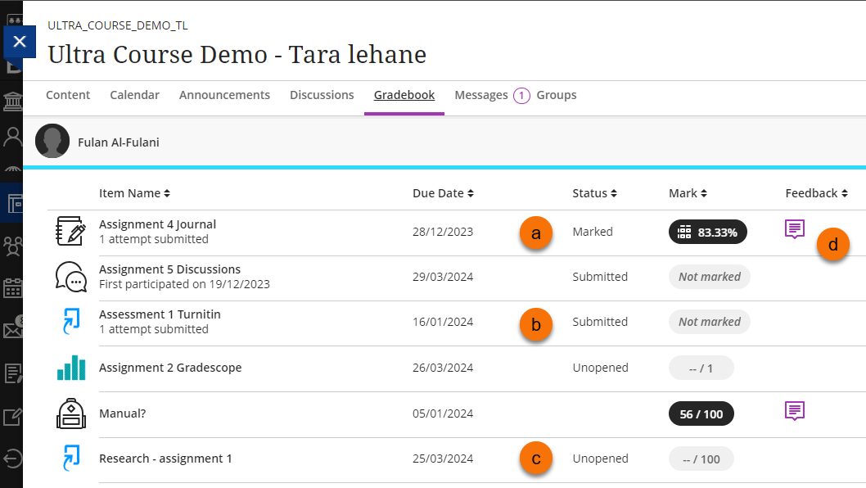
Task: Open the Assignment 5 Discussions item
Action: (x=169, y=269)
